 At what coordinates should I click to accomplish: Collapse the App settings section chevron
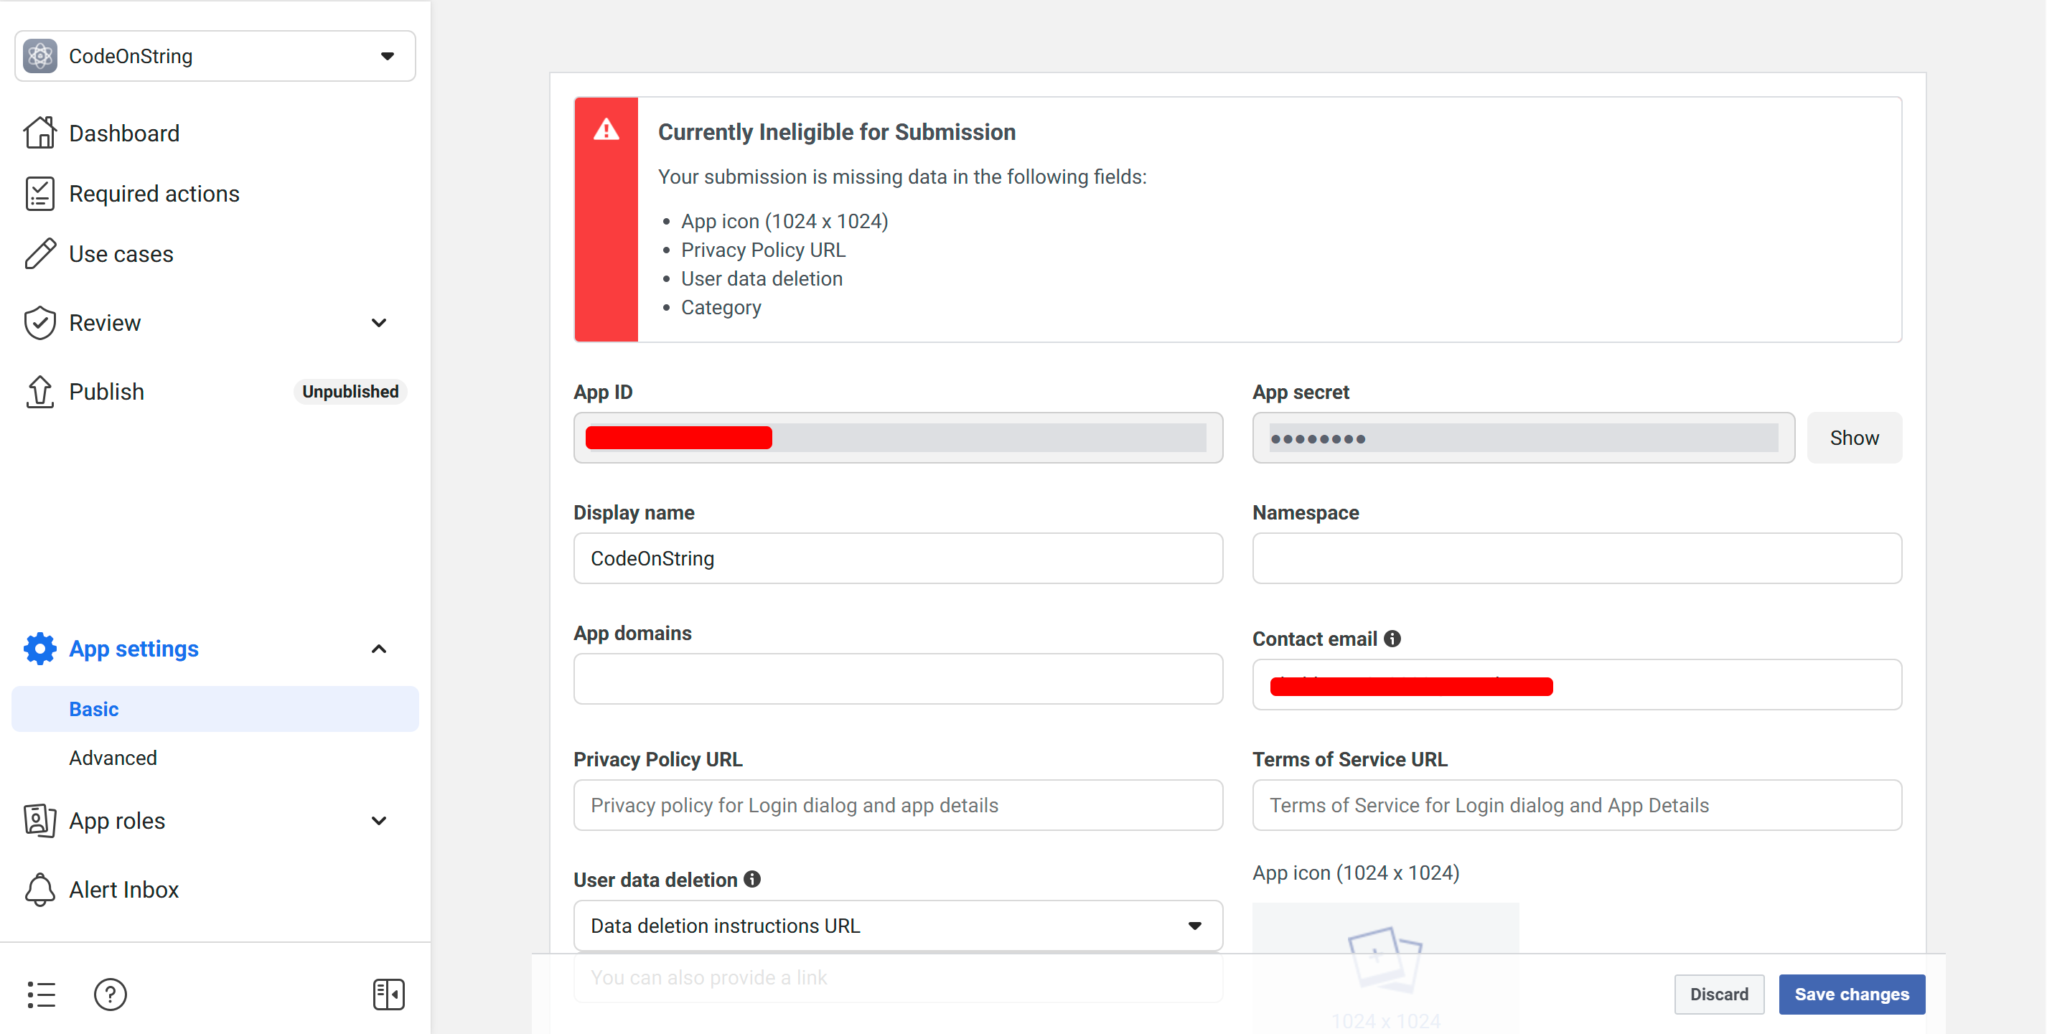coord(379,649)
